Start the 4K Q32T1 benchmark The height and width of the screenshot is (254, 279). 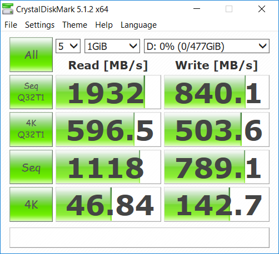click(x=31, y=129)
